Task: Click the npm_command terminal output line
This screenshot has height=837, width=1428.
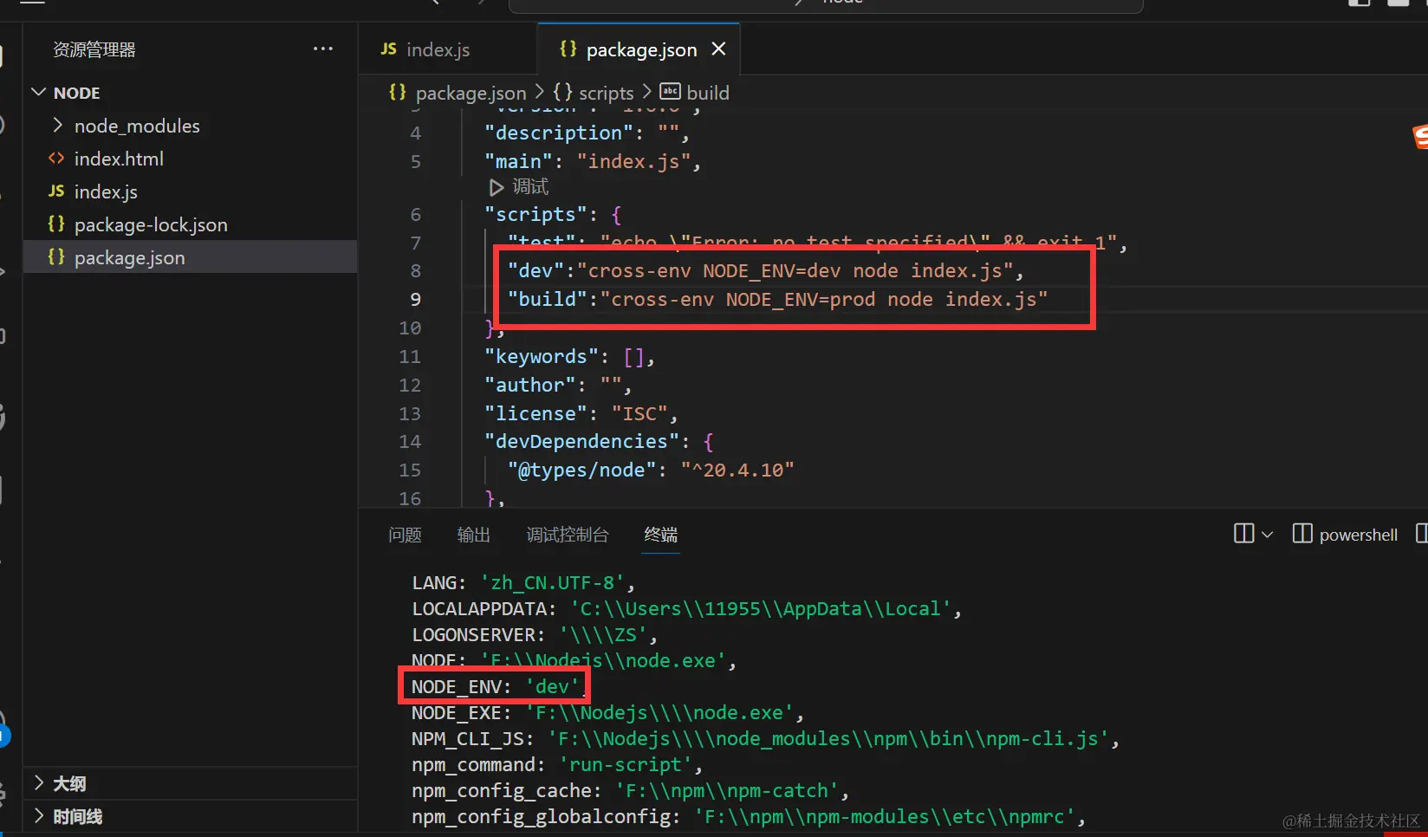Action: pos(556,765)
